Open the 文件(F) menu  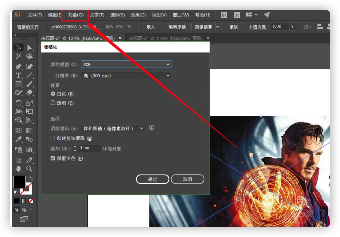(35, 15)
